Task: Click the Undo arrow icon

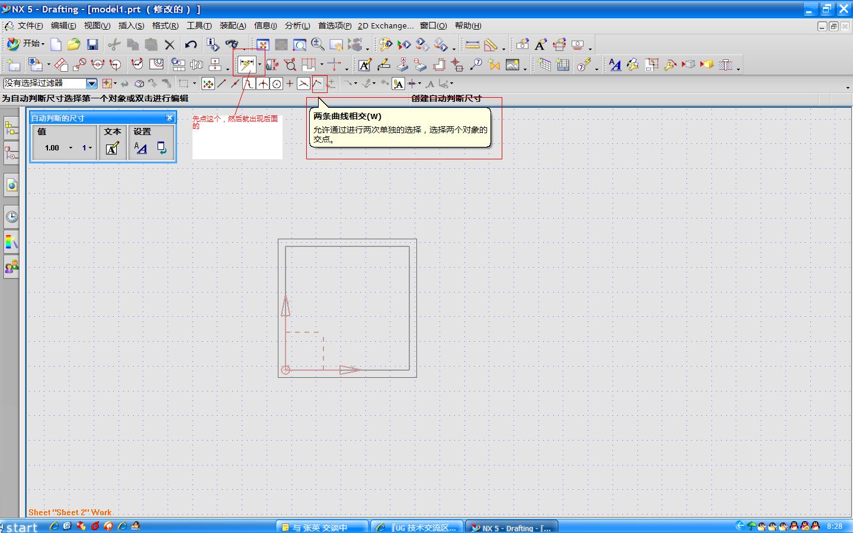Action: coord(190,44)
